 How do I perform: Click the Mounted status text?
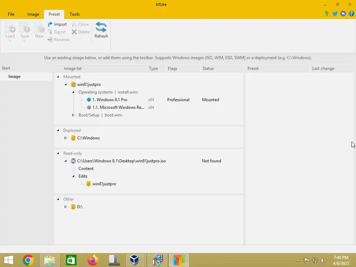pos(210,100)
